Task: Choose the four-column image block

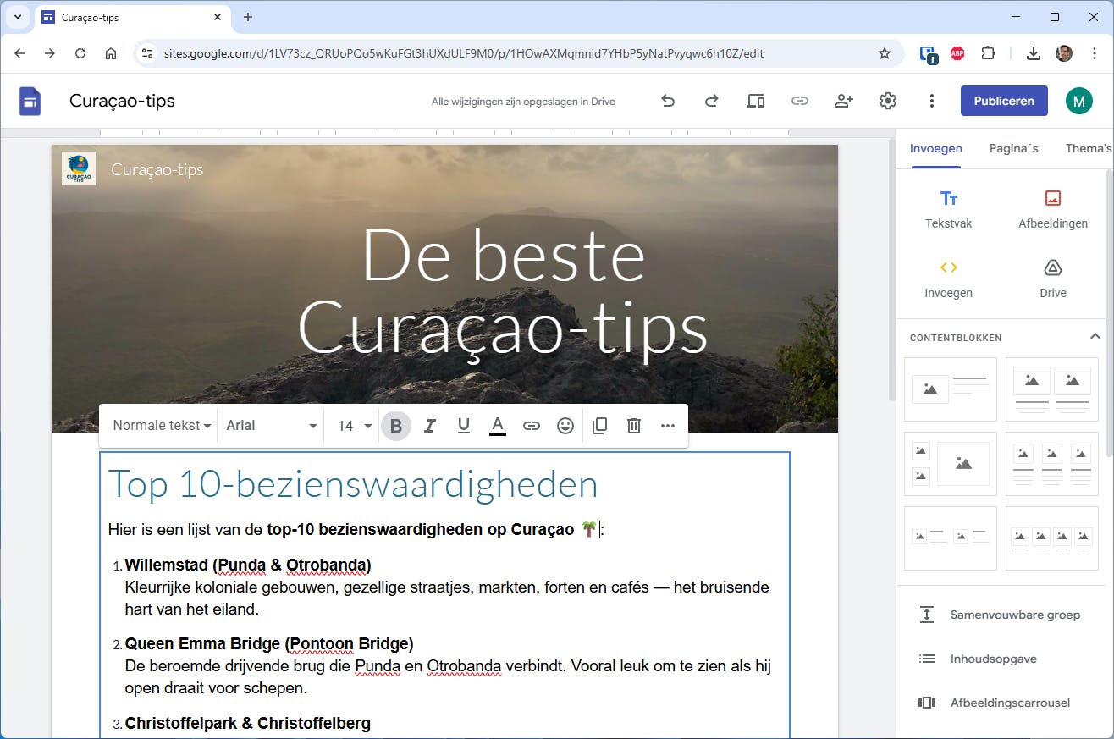Action: pos(1052,538)
